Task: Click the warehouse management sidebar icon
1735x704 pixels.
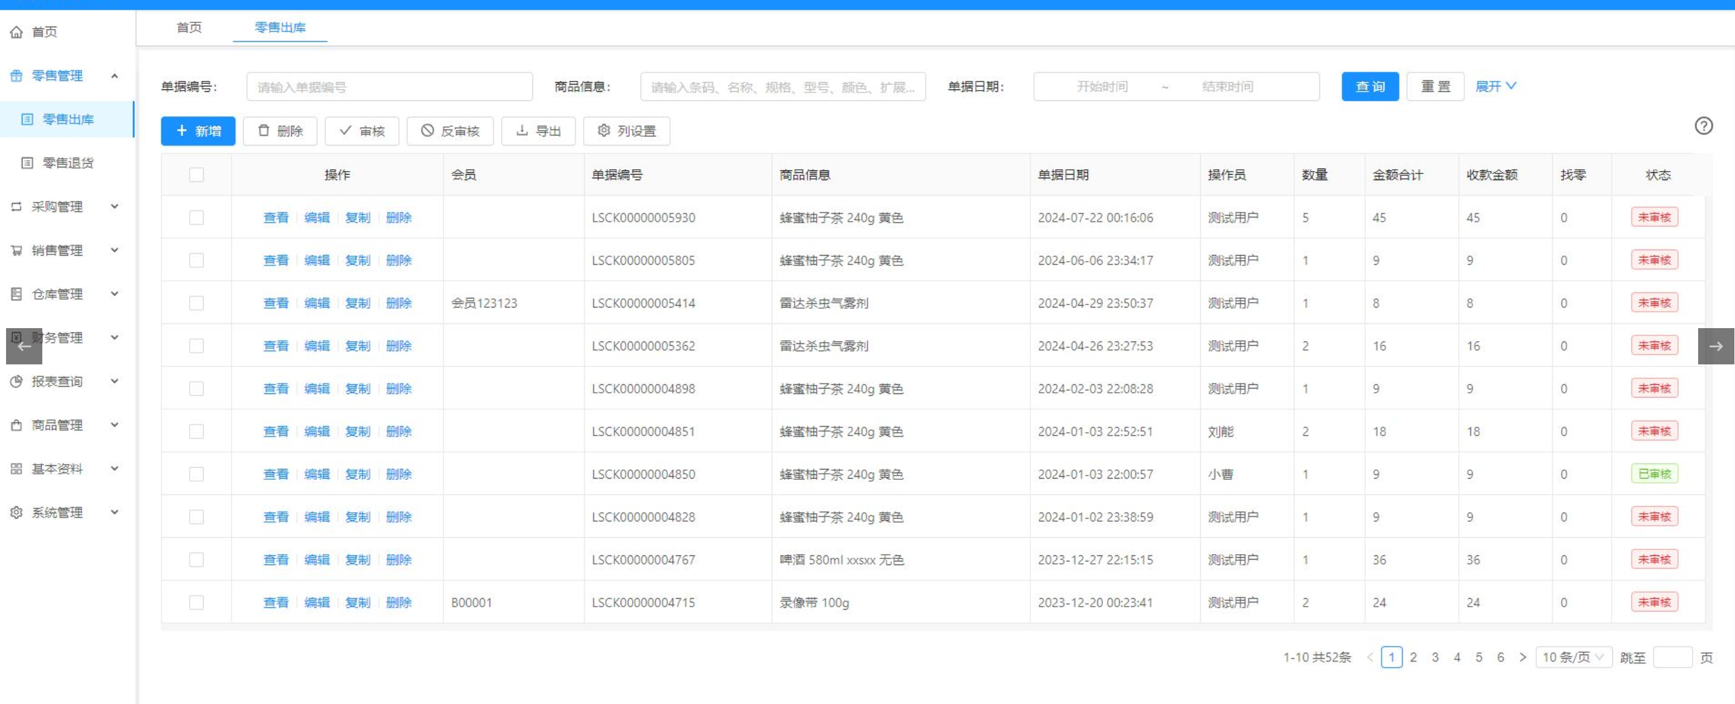Action: click(x=17, y=294)
